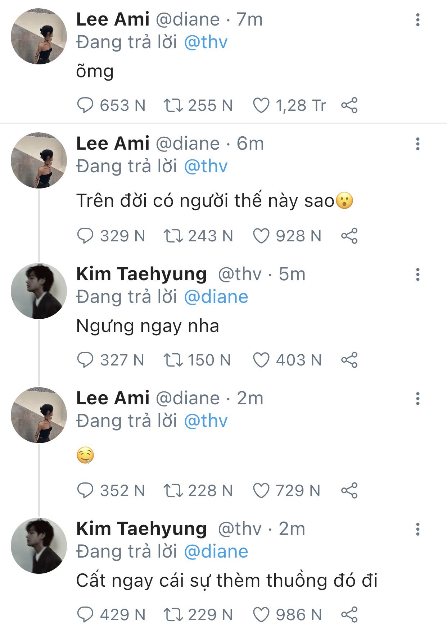Reply to the "Cắt ngay cái sự thèm thuồng" tweet
This screenshot has width=447, height=627.
85,614
